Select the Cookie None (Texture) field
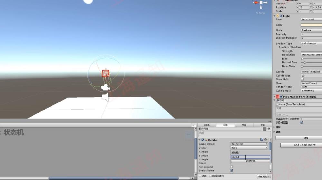The height and width of the screenshot is (180, 322). coord(311,72)
